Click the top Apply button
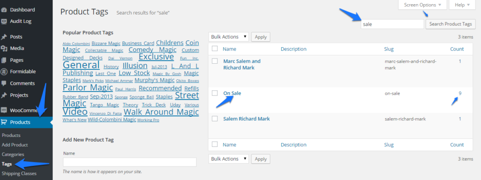The height and width of the screenshot is (180, 481). click(261, 37)
